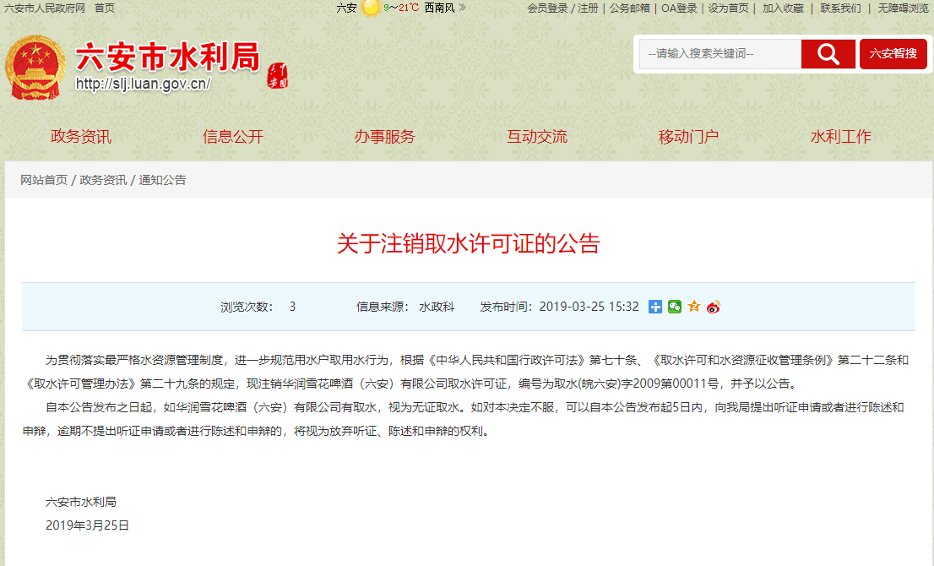The image size is (934, 566).
Task: Click the date 2019年3月25日
Action: pos(88,525)
